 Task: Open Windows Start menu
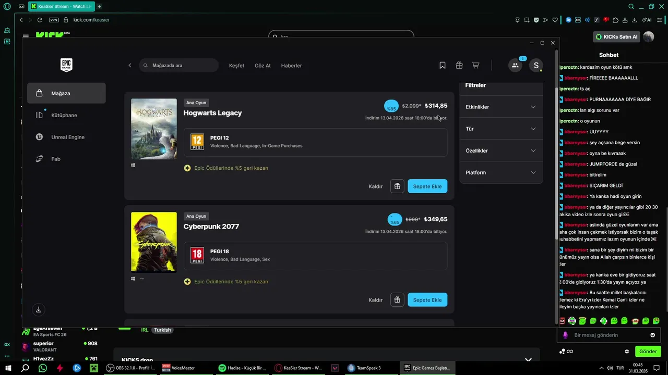[x=7, y=368]
